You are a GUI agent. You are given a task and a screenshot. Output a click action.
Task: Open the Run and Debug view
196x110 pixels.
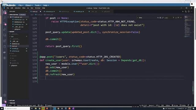pyautogui.click(x=5, y=29)
